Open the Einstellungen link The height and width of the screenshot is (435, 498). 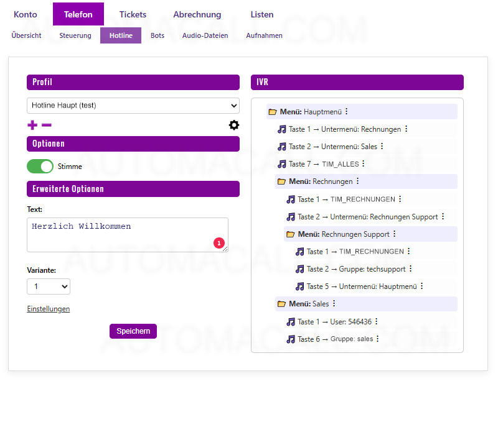48,308
